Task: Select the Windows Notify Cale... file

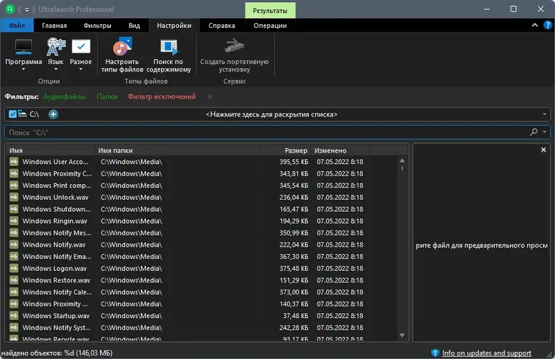Action: pyautogui.click(x=57, y=292)
